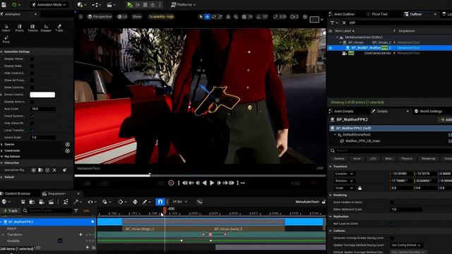Activate the viewport translate gizmo tool
This screenshot has height=254, width=452.
[x=207, y=17]
